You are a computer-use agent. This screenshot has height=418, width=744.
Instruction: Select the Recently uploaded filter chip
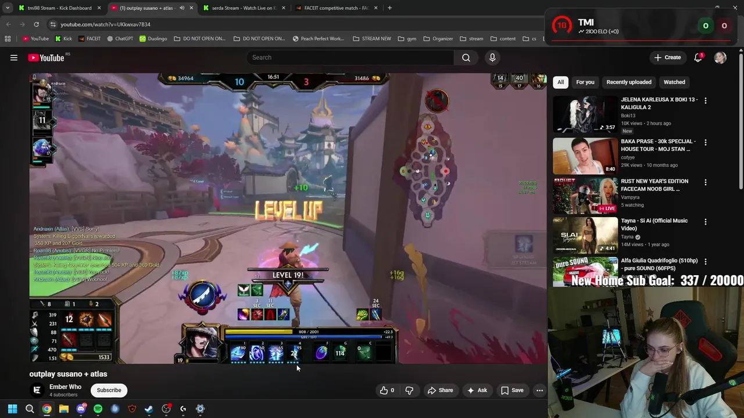pyautogui.click(x=629, y=82)
